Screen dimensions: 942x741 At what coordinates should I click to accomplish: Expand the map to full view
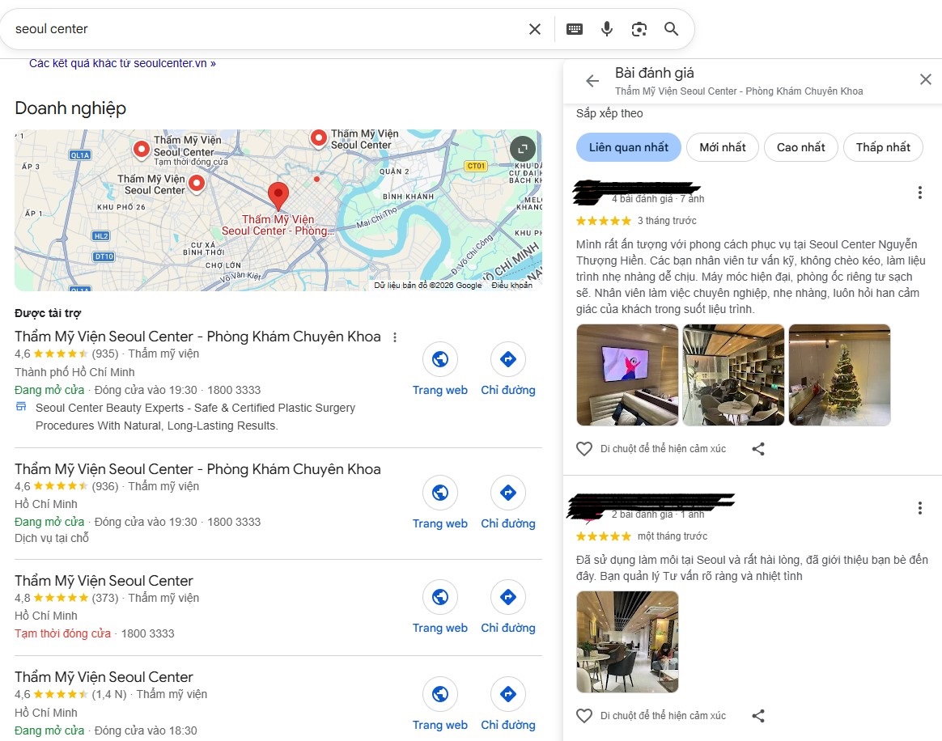click(523, 148)
